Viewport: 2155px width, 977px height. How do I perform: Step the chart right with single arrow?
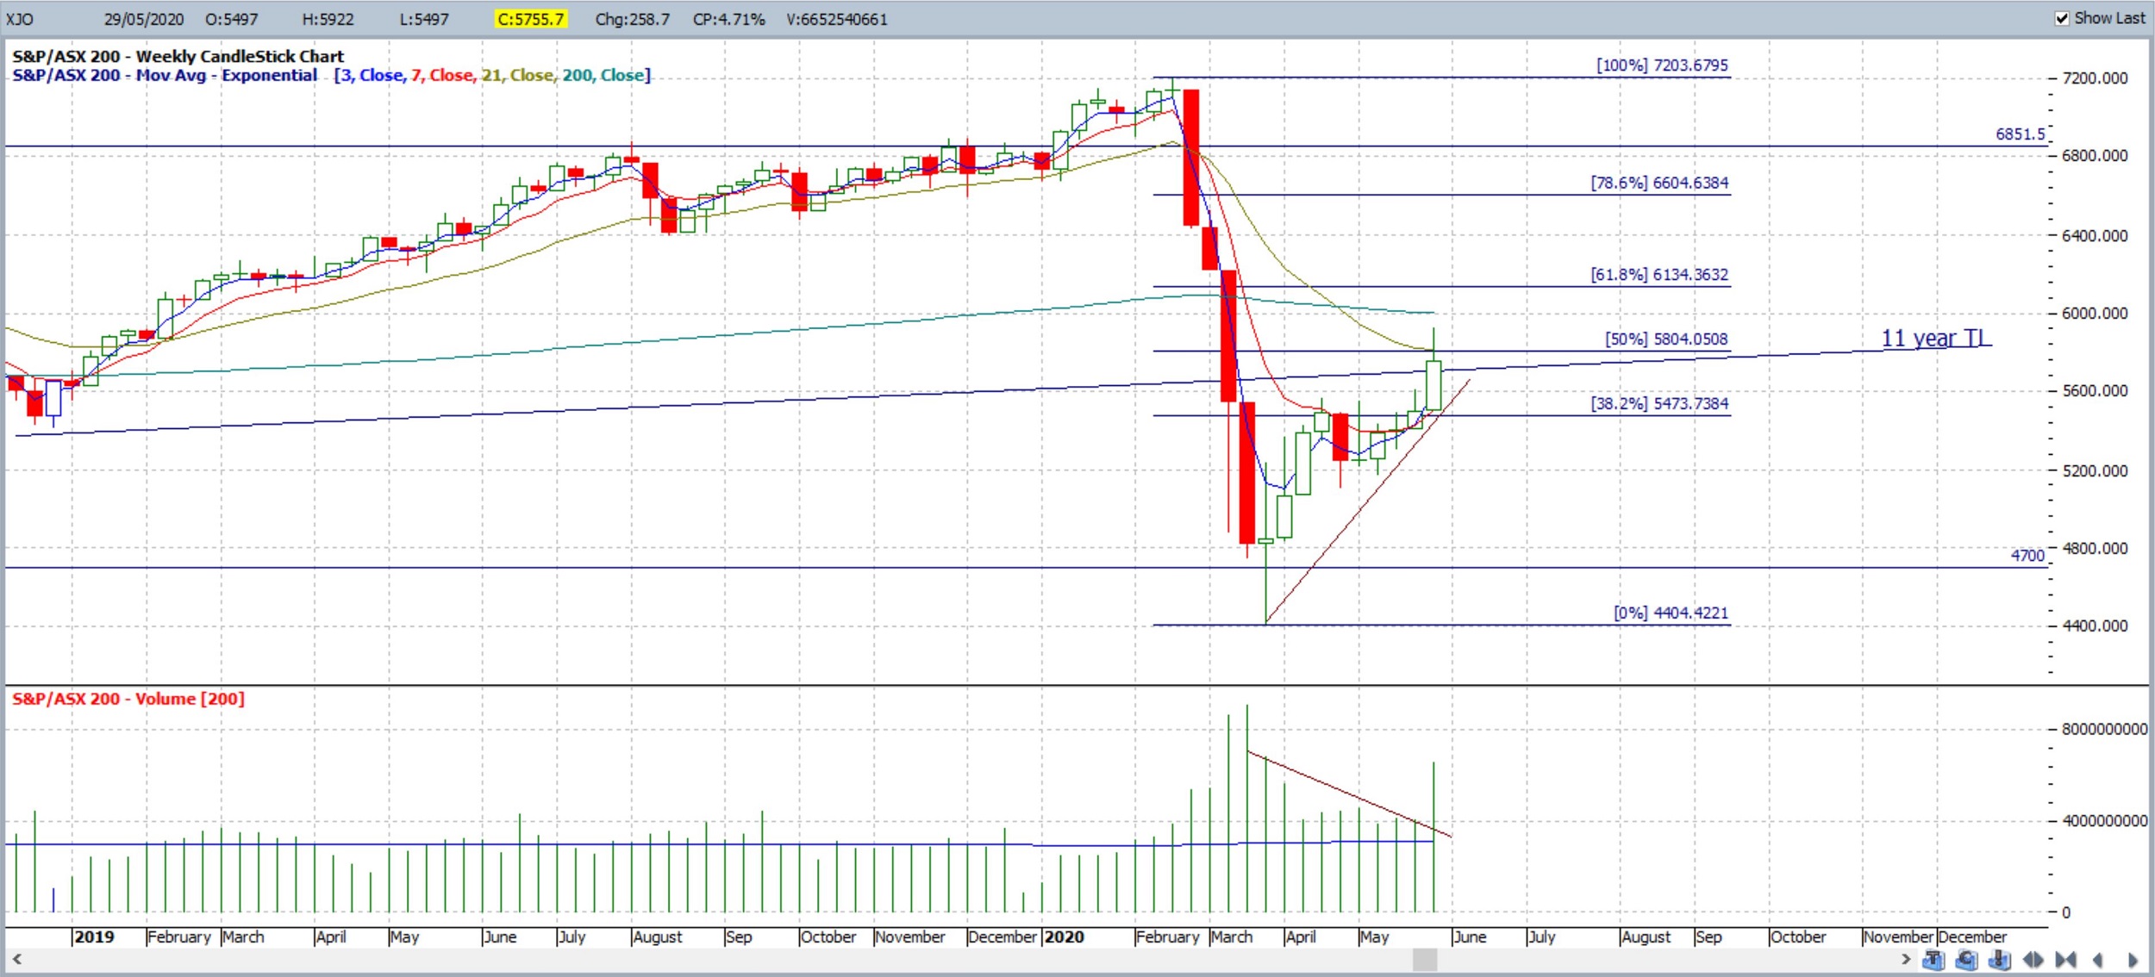[x=2133, y=960]
